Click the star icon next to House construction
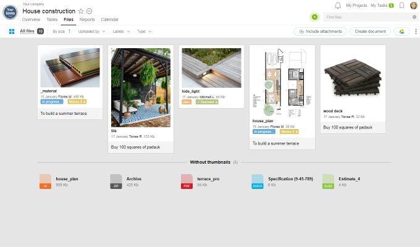 click(x=81, y=11)
